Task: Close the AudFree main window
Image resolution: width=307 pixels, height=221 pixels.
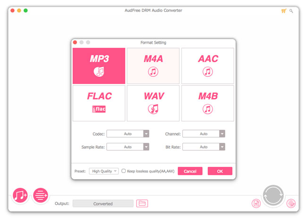Action: 13,10
